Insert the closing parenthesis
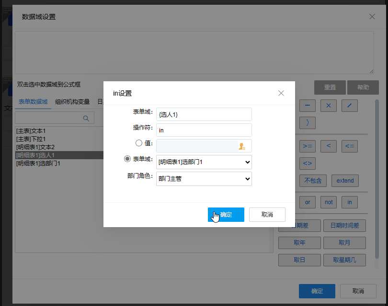 (x=308, y=123)
